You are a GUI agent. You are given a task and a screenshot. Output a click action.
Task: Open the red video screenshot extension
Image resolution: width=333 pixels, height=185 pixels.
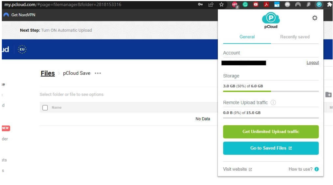pyautogui.click(x=256, y=4)
